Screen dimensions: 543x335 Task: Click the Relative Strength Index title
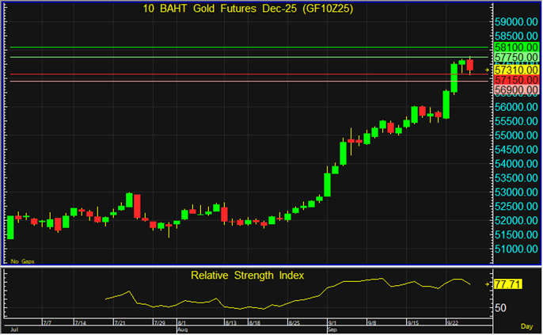248,276
